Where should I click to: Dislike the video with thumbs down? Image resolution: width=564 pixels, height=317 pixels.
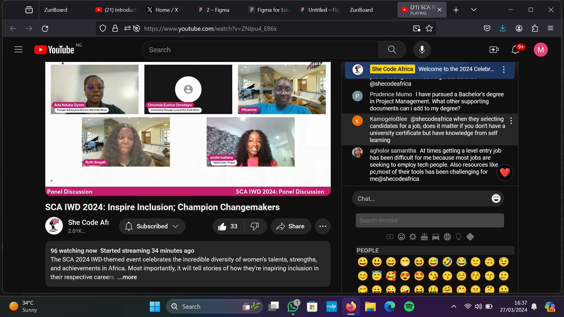click(255, 226)
